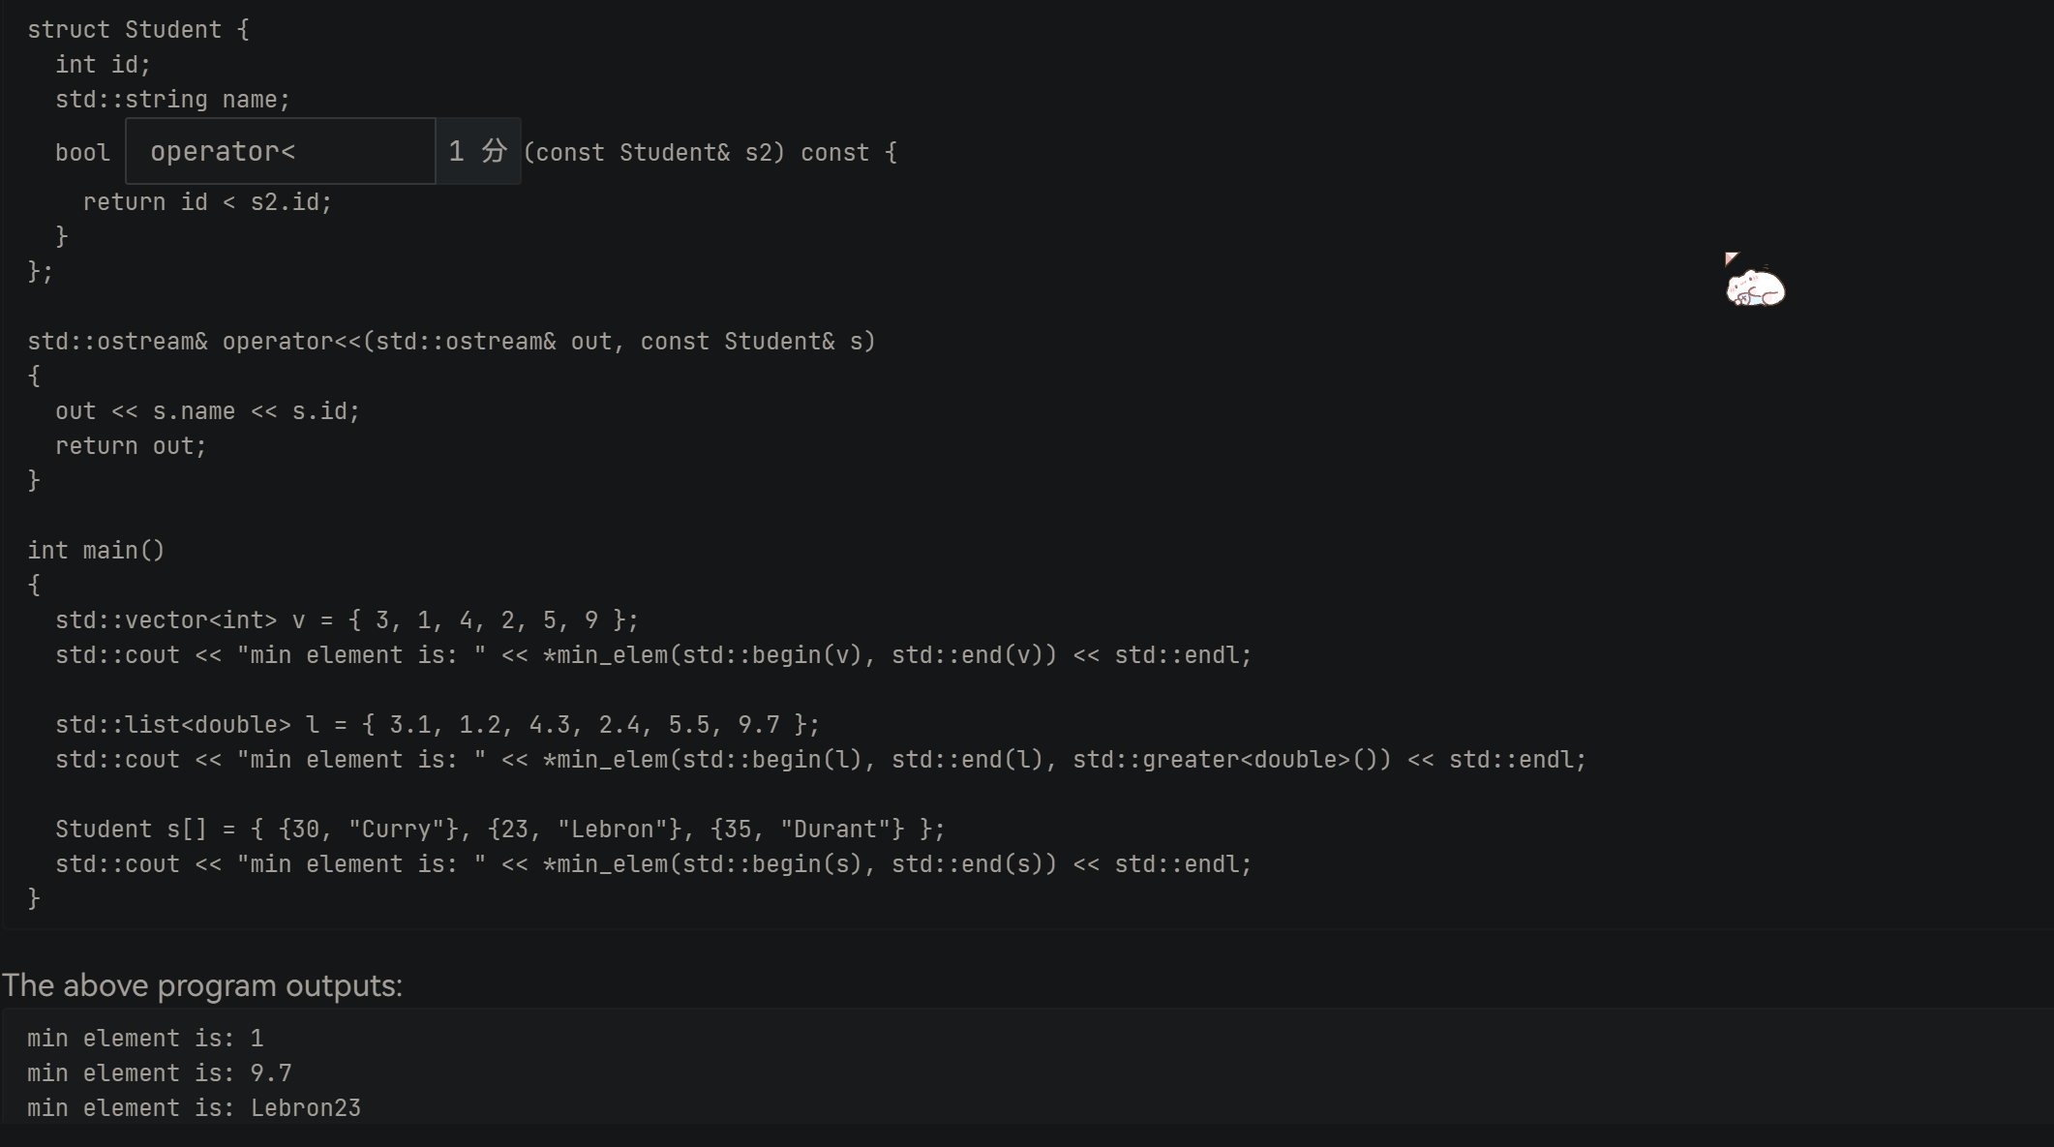Click the "min element is: Lebron23" output line
The image size is (2054, 1147).
pyautogui.click(x=194, y=1108)
